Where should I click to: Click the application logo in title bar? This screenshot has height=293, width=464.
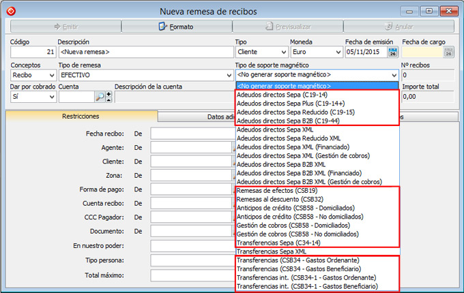[12, 12]
